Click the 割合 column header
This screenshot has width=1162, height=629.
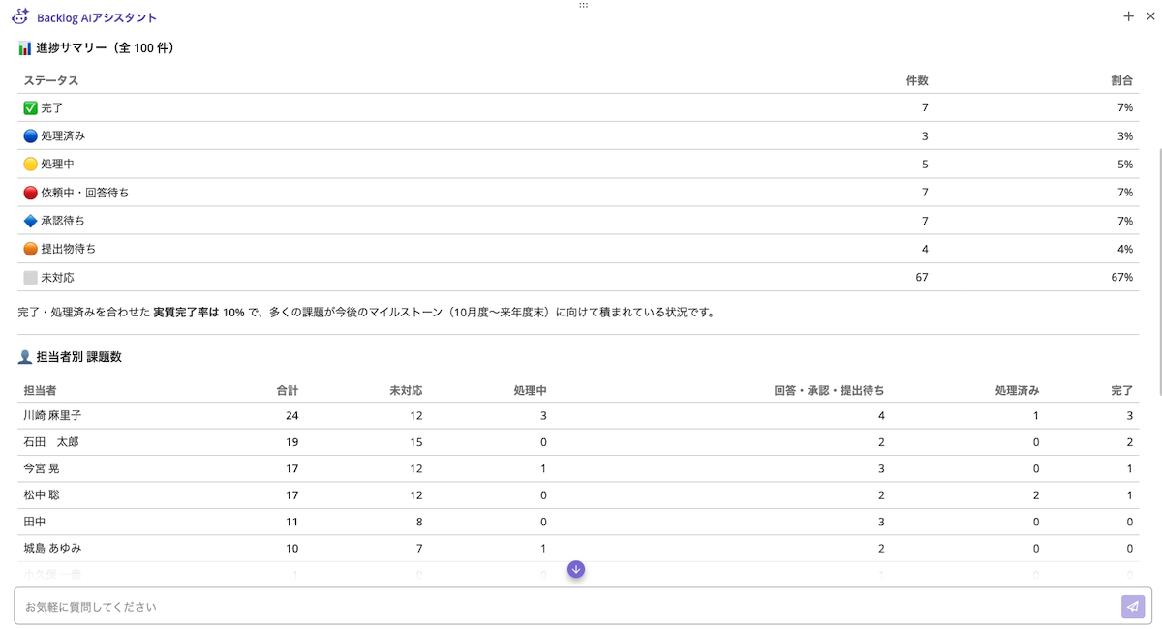coord(1121,80)
